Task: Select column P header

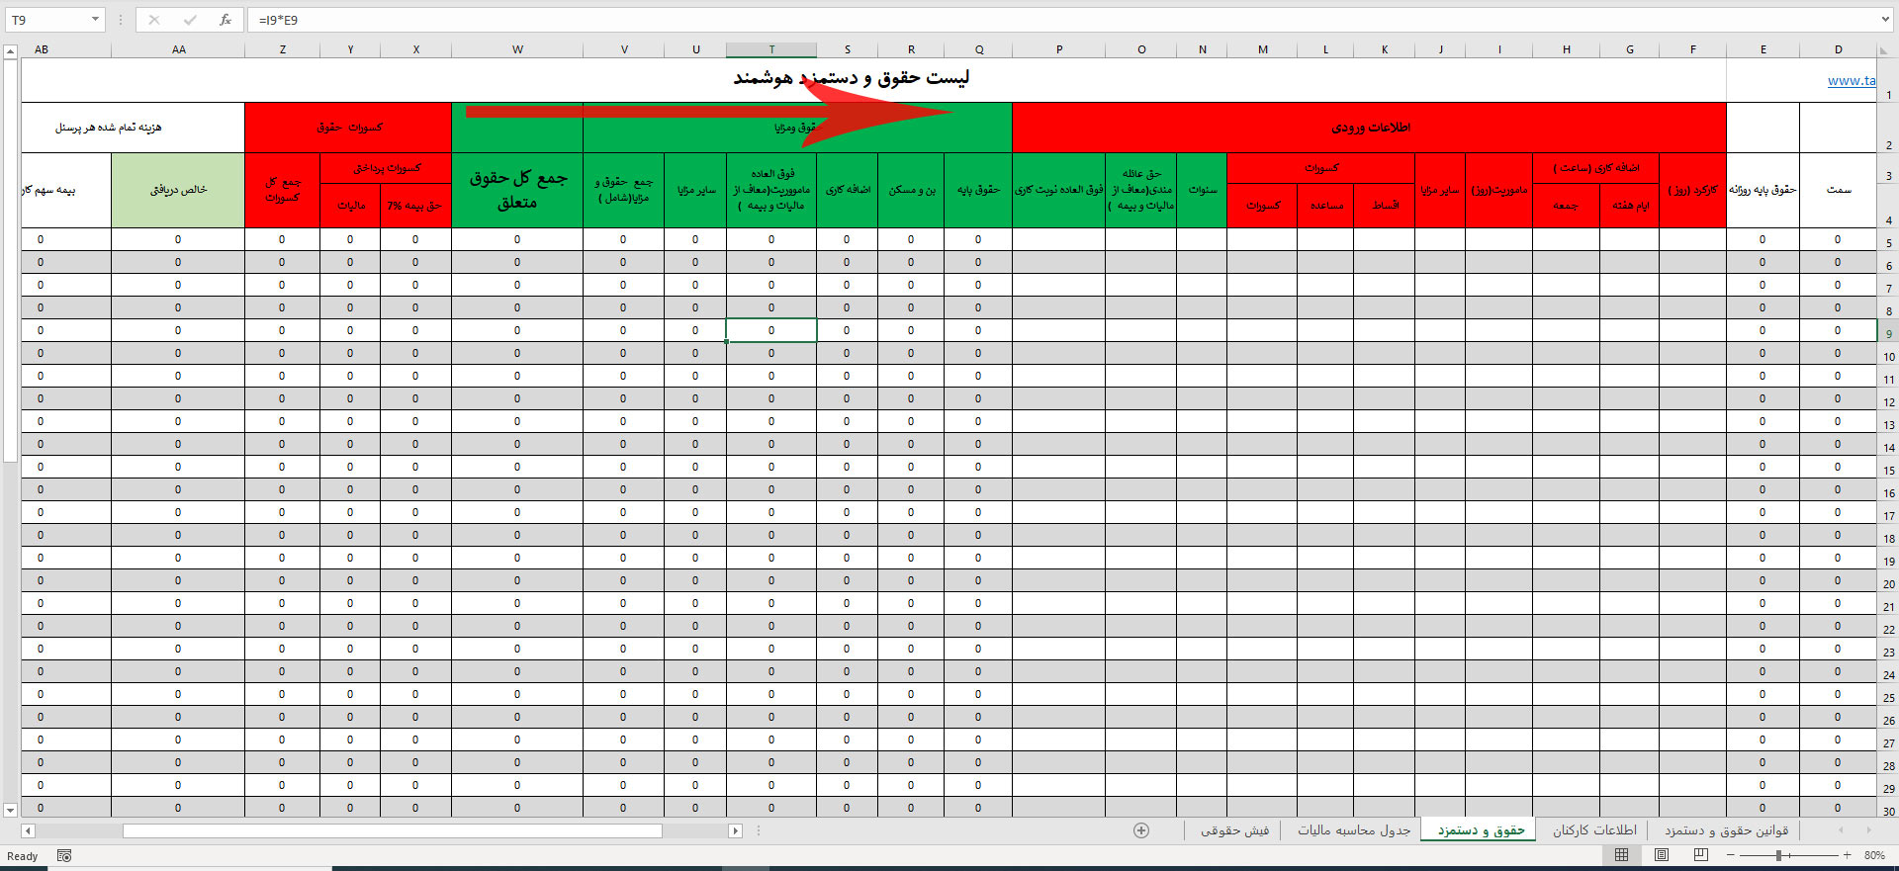Action: coord(1058,49)
